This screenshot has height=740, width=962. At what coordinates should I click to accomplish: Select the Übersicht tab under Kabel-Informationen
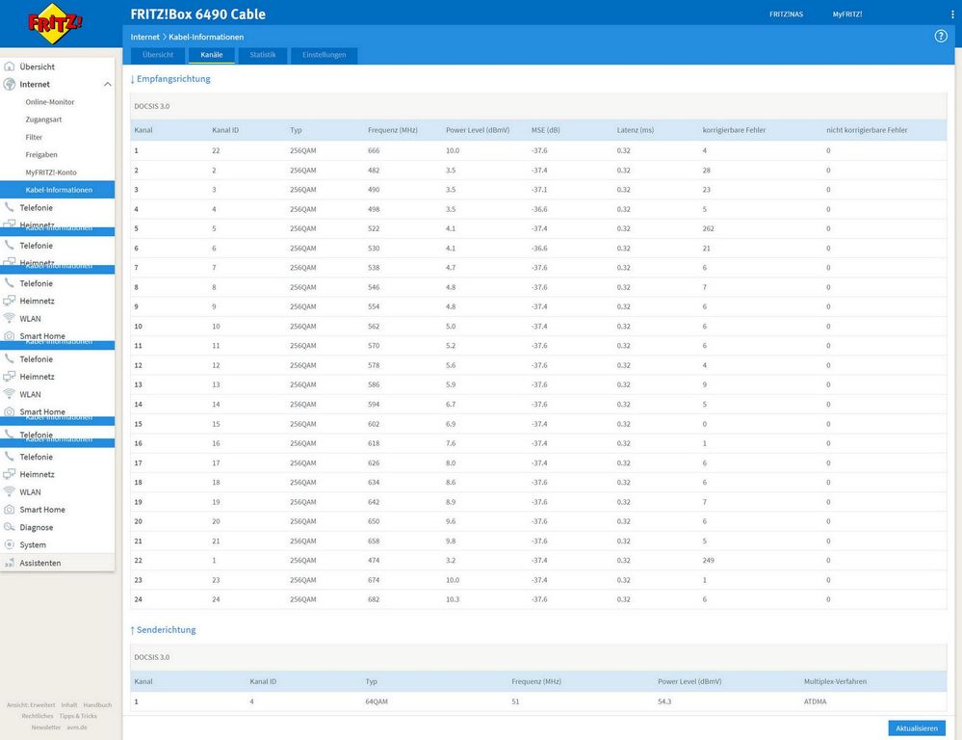[x=158, y=55]
